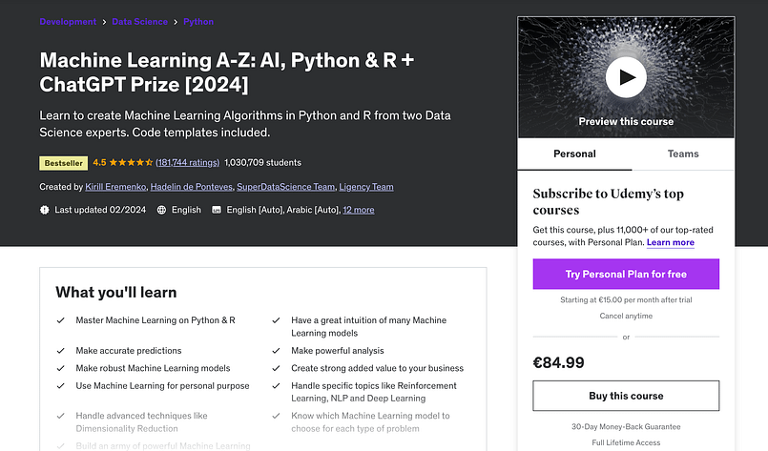This screenshot has height=451, width=768.
Task: Follow the Learn more link
Action: coord(671,242)
